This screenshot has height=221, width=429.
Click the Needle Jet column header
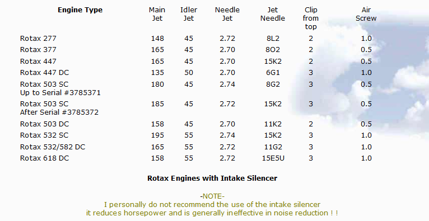227,14
